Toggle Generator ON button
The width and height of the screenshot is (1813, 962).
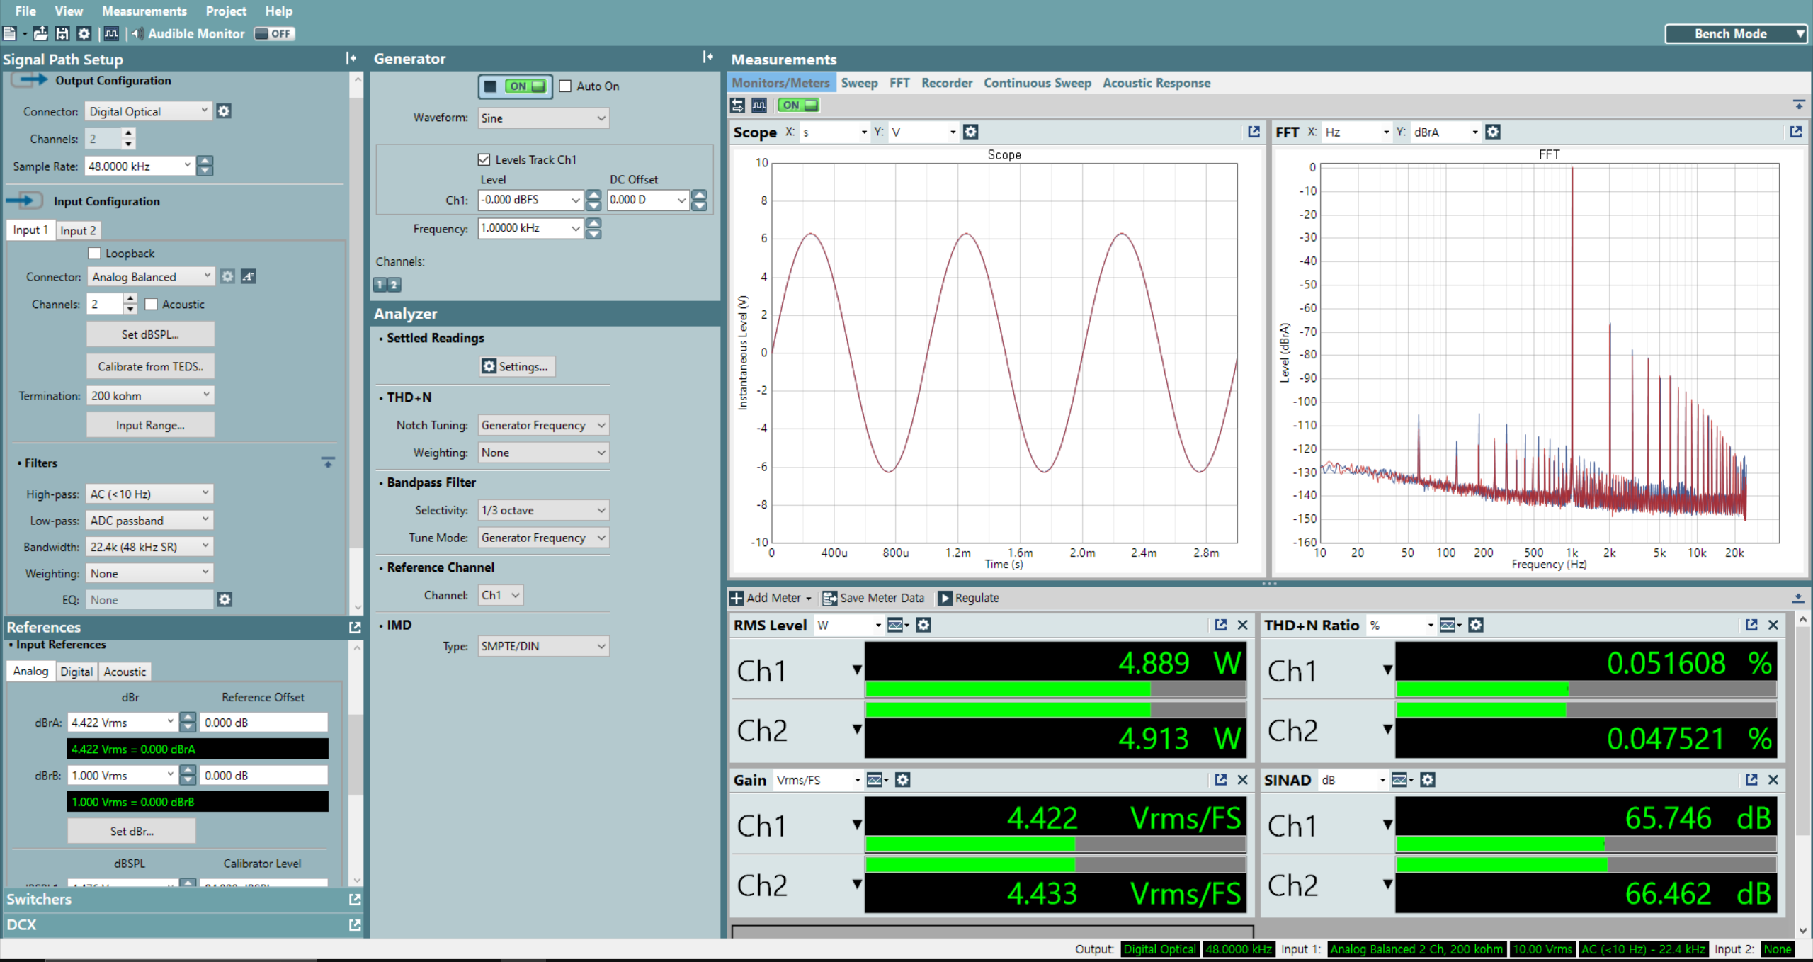coord(515,86)
